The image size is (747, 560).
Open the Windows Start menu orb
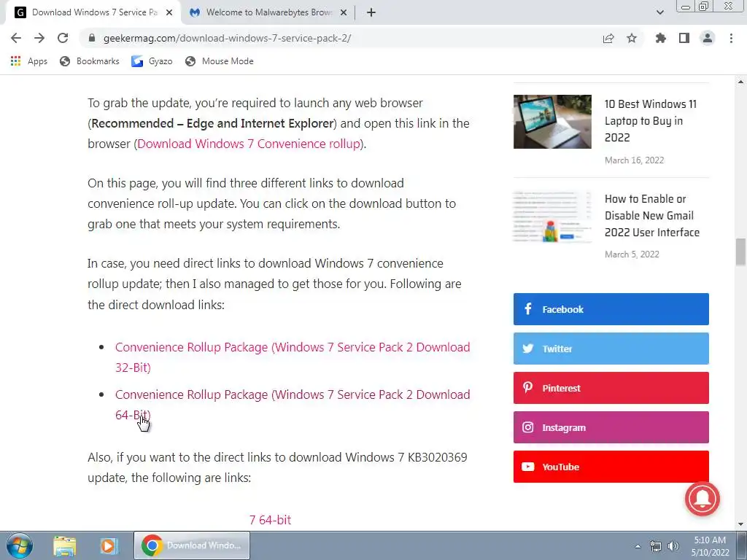click(x=20, y=545)
